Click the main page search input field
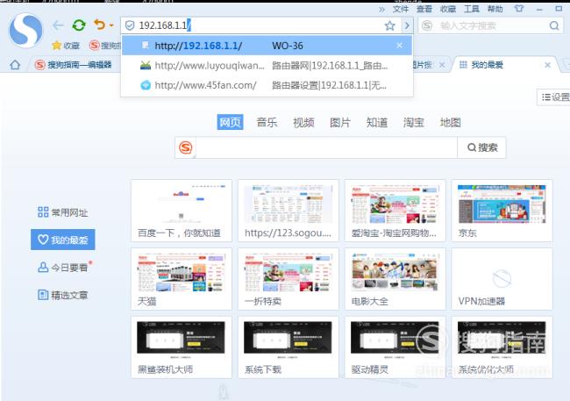The image size is (570, 401). pos(326,147)
